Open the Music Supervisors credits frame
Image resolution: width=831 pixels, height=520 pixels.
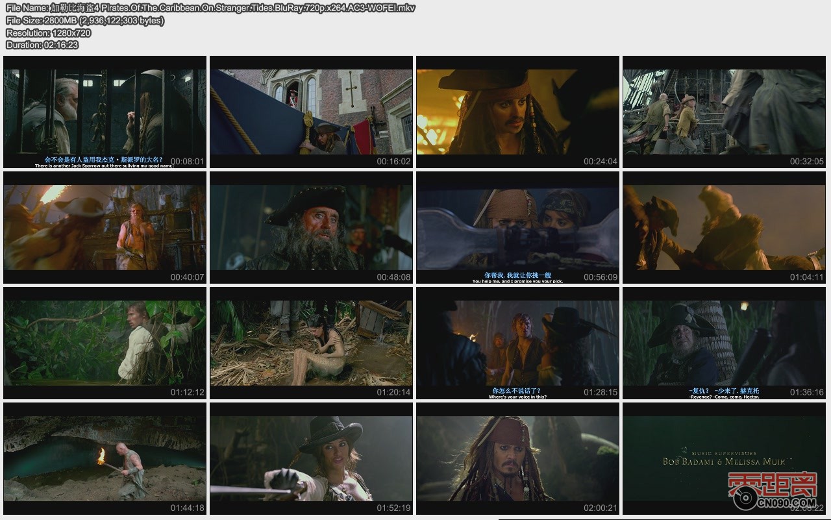pos(724,458)
